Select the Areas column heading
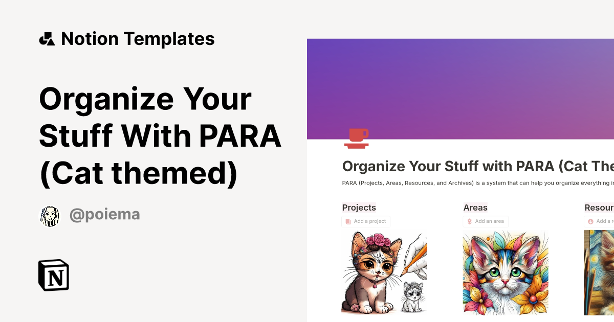614x322 pixels. click(x=475, y=208)
